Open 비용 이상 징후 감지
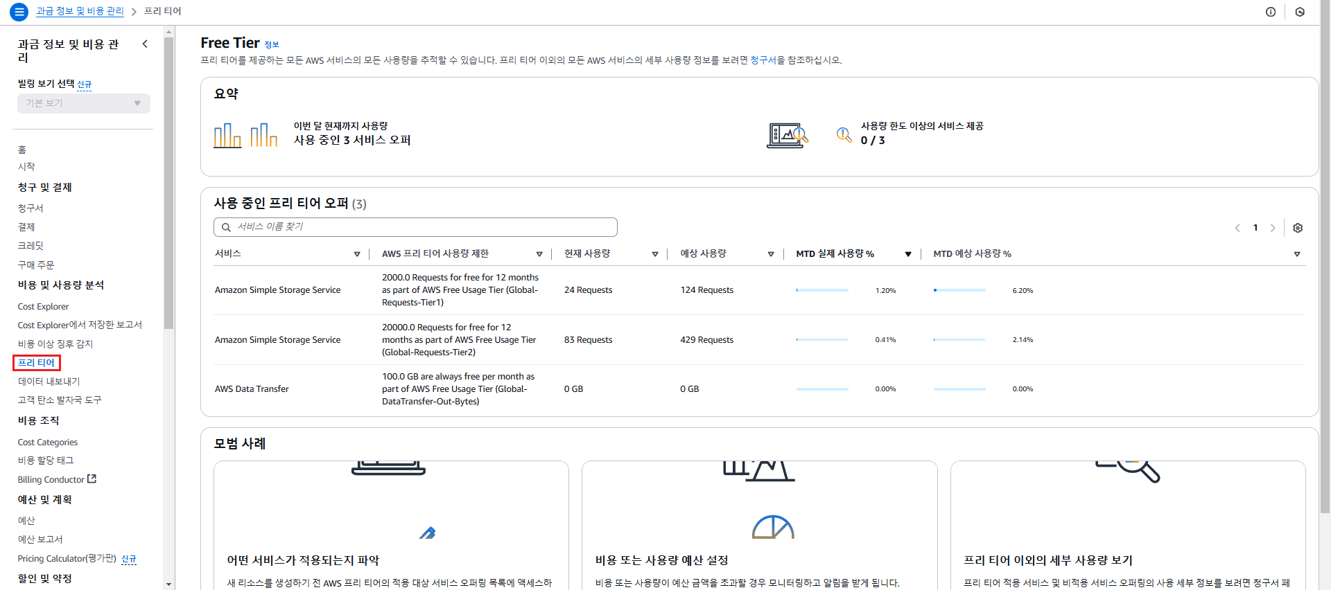1331x590 pixels. 55,344
